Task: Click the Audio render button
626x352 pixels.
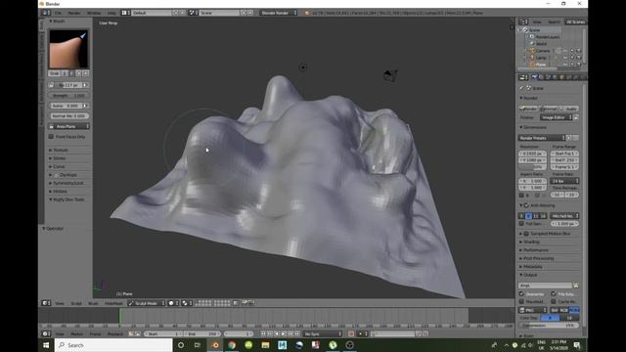Action: coord(569,109)
